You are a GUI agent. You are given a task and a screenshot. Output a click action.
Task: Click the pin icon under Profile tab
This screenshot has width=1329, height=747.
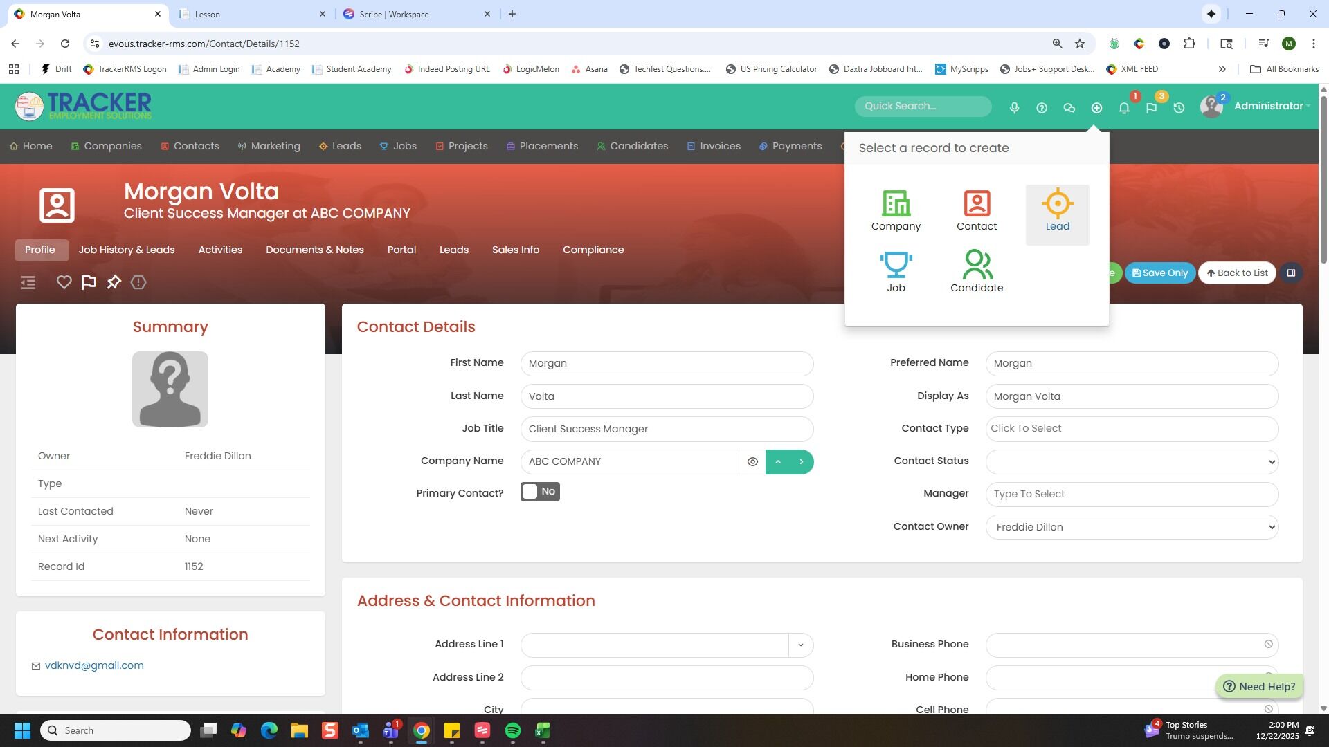click(x=114, y=282)
